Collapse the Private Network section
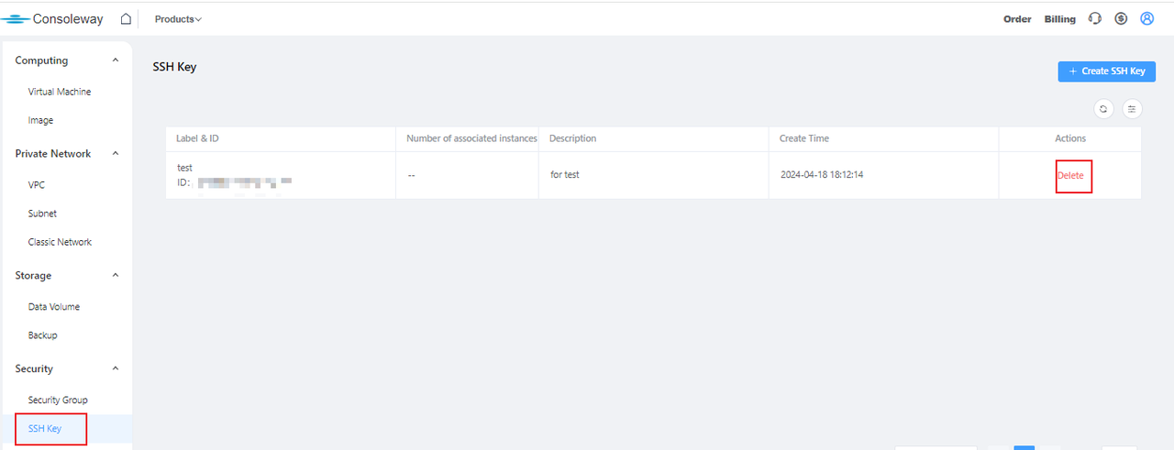This screenshot has height=450, width=1174. point(116,154)
